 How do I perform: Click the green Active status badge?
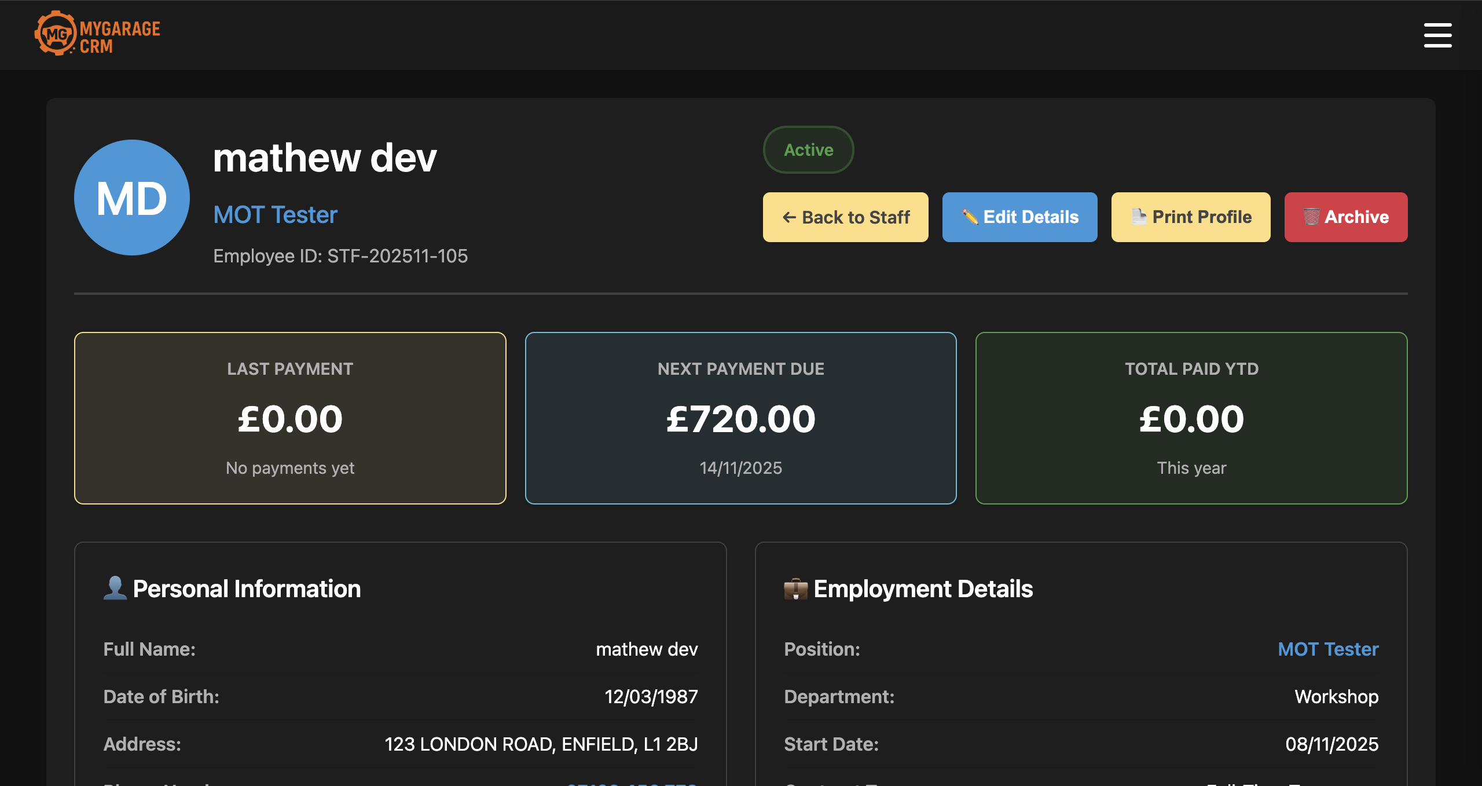coord(808,149)
